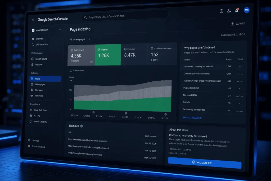The width and height of the screenshot is (271, 181).
Task: Click the Pages column header in reasons table
Action: tap(229, 59)
